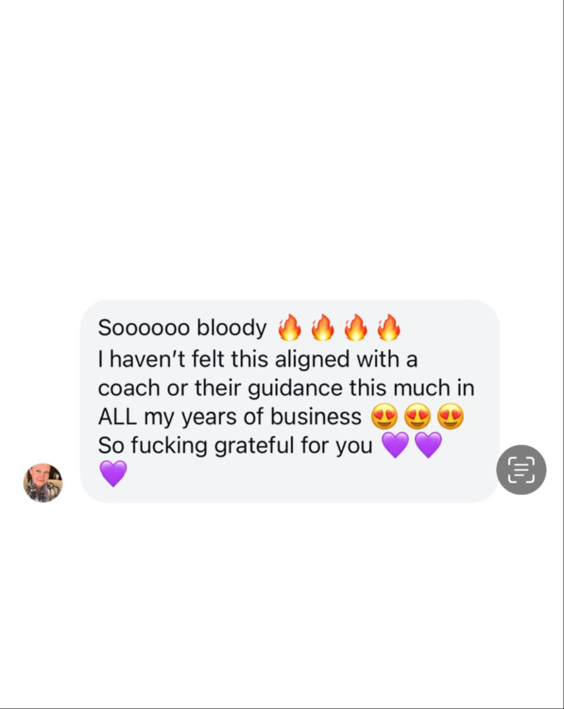Click the second purple heart after "you"
Image resolution: width=564 pixels, height=709 pixels.
[x=428, y=445]
